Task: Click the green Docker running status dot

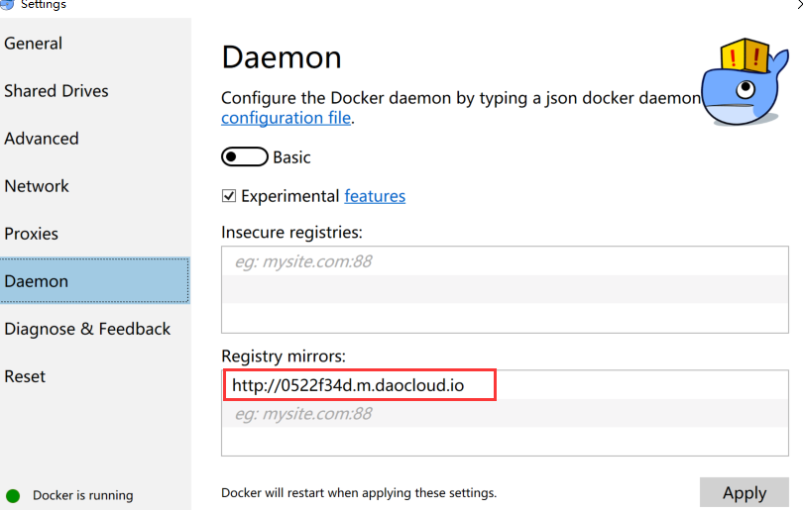Action: click(13, 496)
